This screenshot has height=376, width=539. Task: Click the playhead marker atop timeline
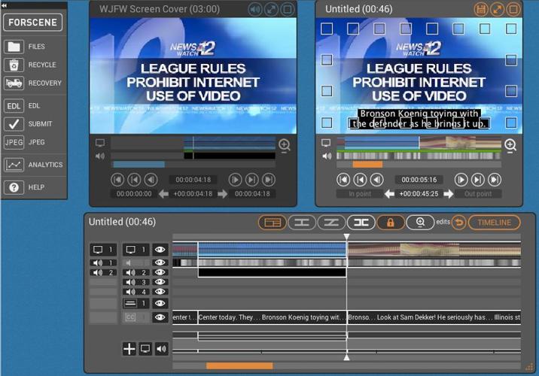click(347, 236)
